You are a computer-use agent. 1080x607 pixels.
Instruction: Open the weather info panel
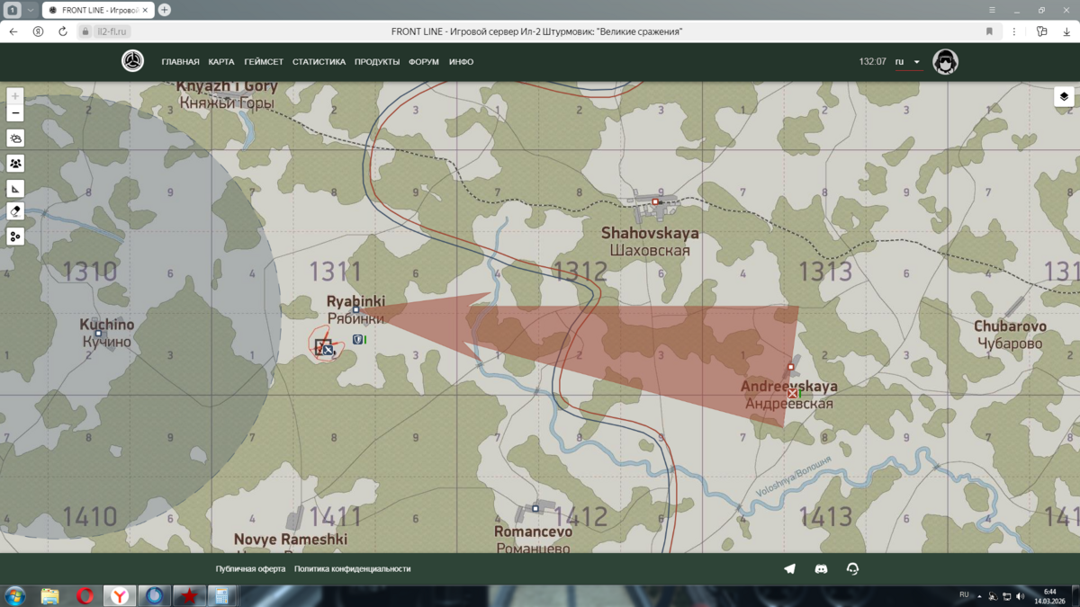coord(15,138)
